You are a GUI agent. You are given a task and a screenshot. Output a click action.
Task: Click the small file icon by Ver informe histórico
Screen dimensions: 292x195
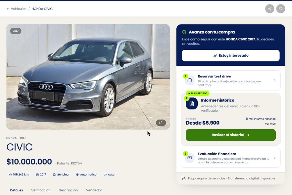pos(247,119)
